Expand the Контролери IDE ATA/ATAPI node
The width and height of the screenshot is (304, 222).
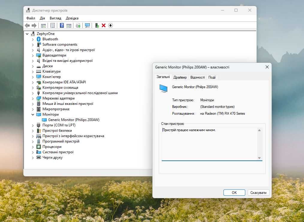click(33, 82)
